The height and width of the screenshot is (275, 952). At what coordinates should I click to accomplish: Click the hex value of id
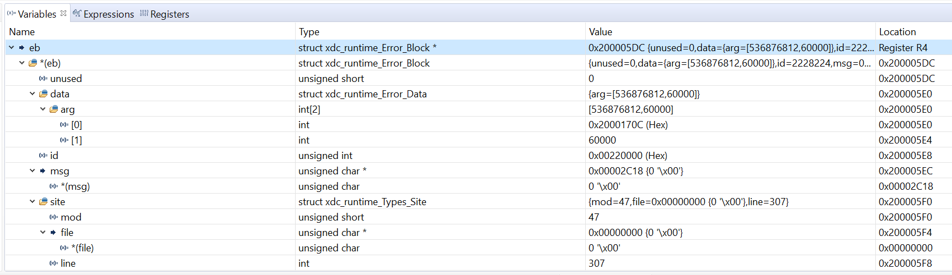(x=627, y=156)
